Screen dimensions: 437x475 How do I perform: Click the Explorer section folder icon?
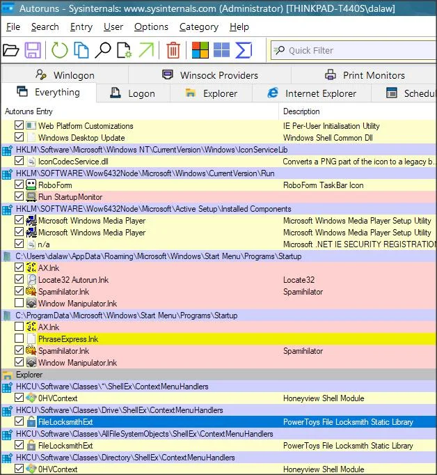[x=7, y=375]
